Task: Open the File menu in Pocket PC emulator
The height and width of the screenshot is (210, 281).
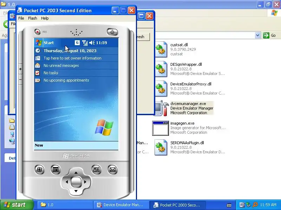Action: click(21, 18)
